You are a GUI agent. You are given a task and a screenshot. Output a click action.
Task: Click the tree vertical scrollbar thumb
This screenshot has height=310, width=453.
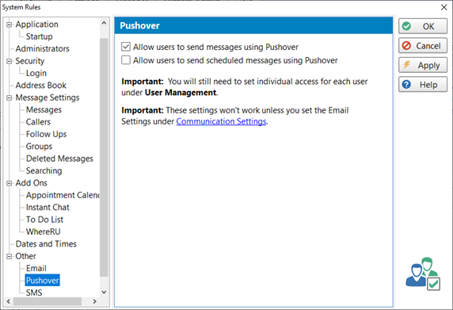[x=104, y=157]
